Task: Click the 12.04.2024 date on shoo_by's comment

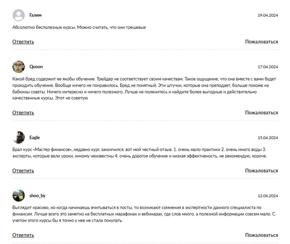Action: (268, 196)
